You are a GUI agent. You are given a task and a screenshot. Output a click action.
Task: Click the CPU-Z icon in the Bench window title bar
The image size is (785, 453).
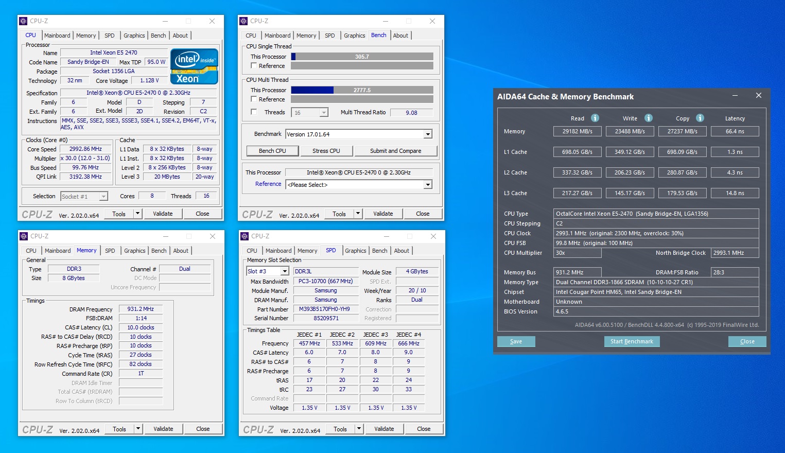[x=243, y=21]
